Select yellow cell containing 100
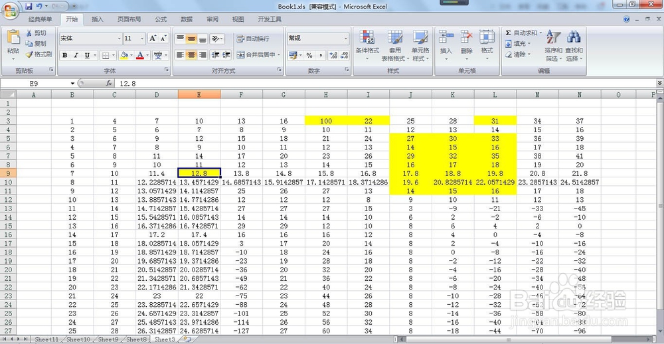The height and width of the screenshot is (344, 664). pos(326,121)
